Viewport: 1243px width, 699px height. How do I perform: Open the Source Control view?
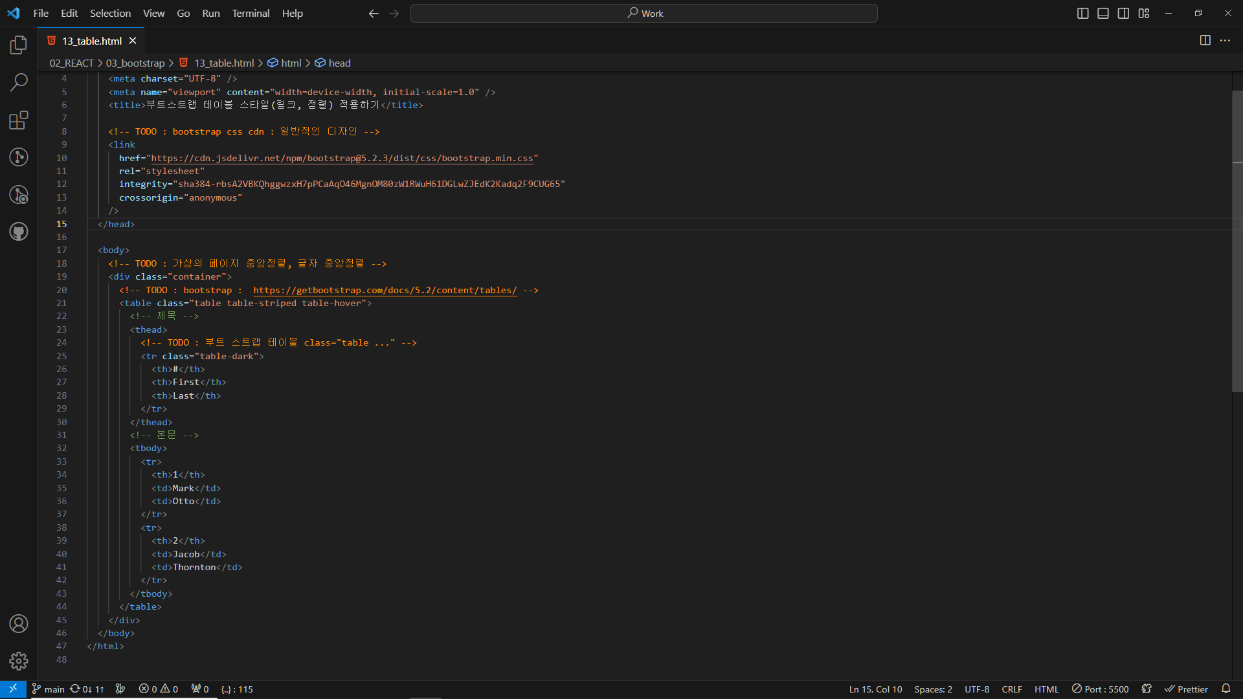pos(19,157)
